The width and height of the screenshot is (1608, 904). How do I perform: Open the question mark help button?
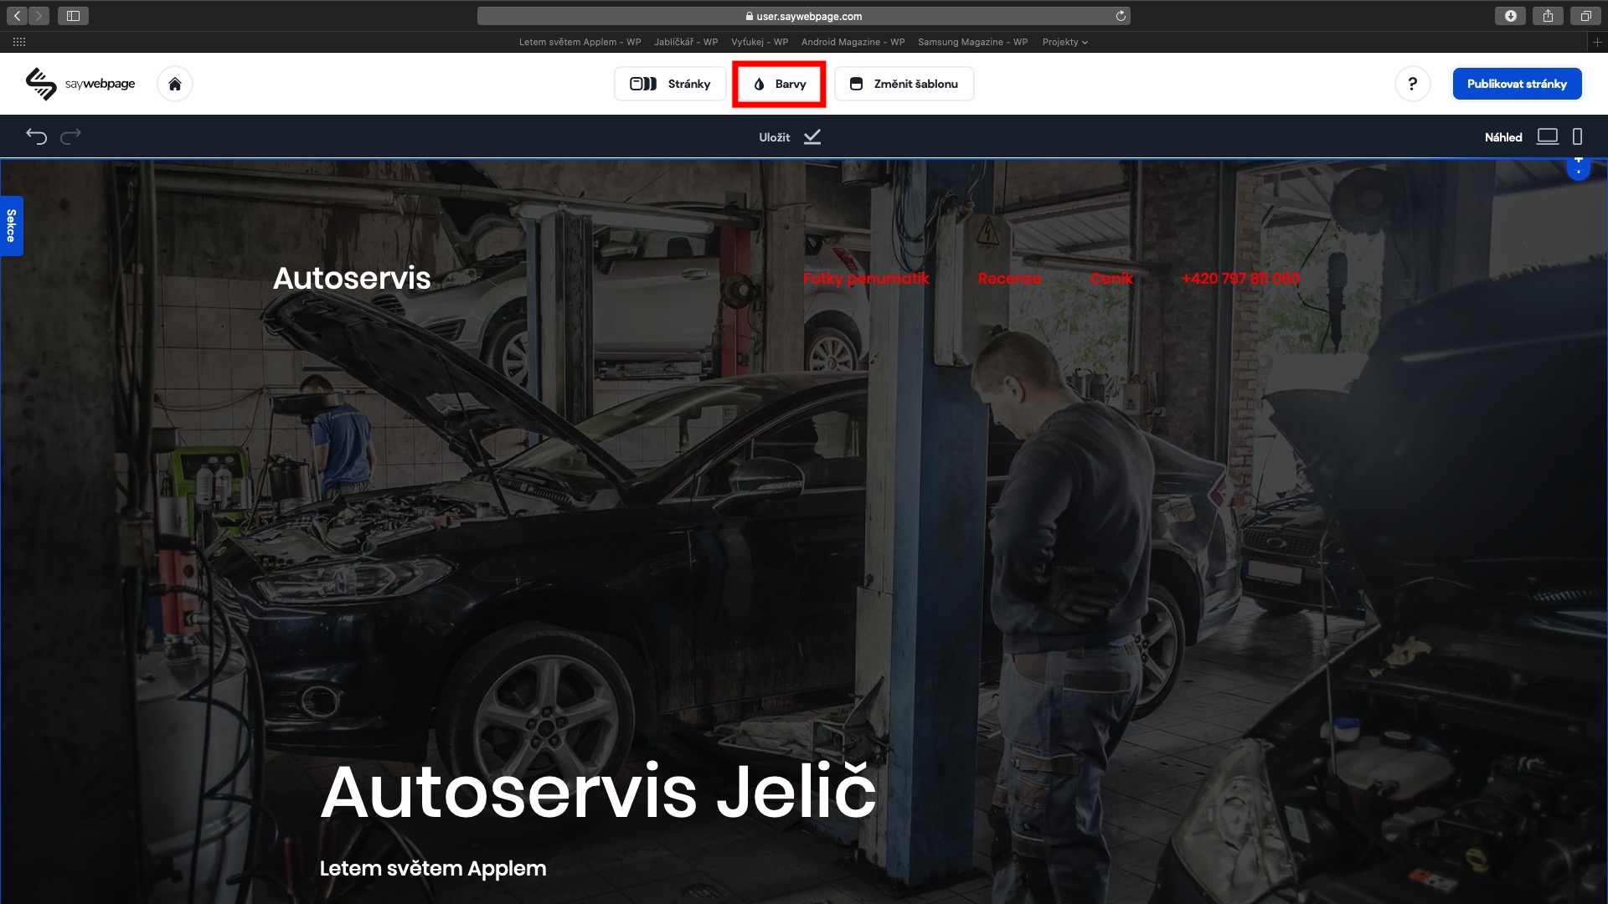coord(1412,84)
